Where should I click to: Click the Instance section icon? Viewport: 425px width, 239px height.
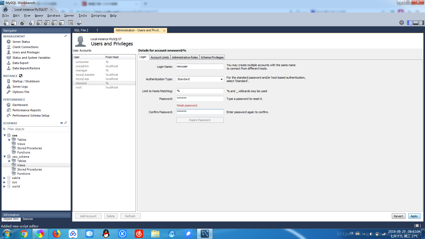[x=21, y=76]
